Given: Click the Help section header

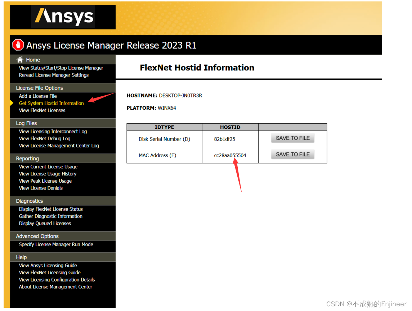Looking at the screenshot, I should pyautogui.click(x=63, y=257).
